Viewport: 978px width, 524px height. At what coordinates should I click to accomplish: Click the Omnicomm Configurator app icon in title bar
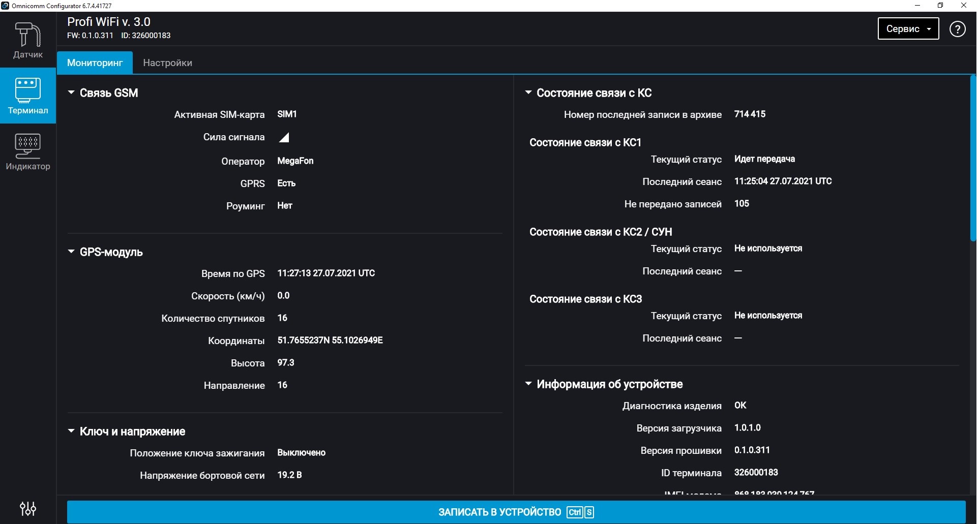click(x=5, y=6)
